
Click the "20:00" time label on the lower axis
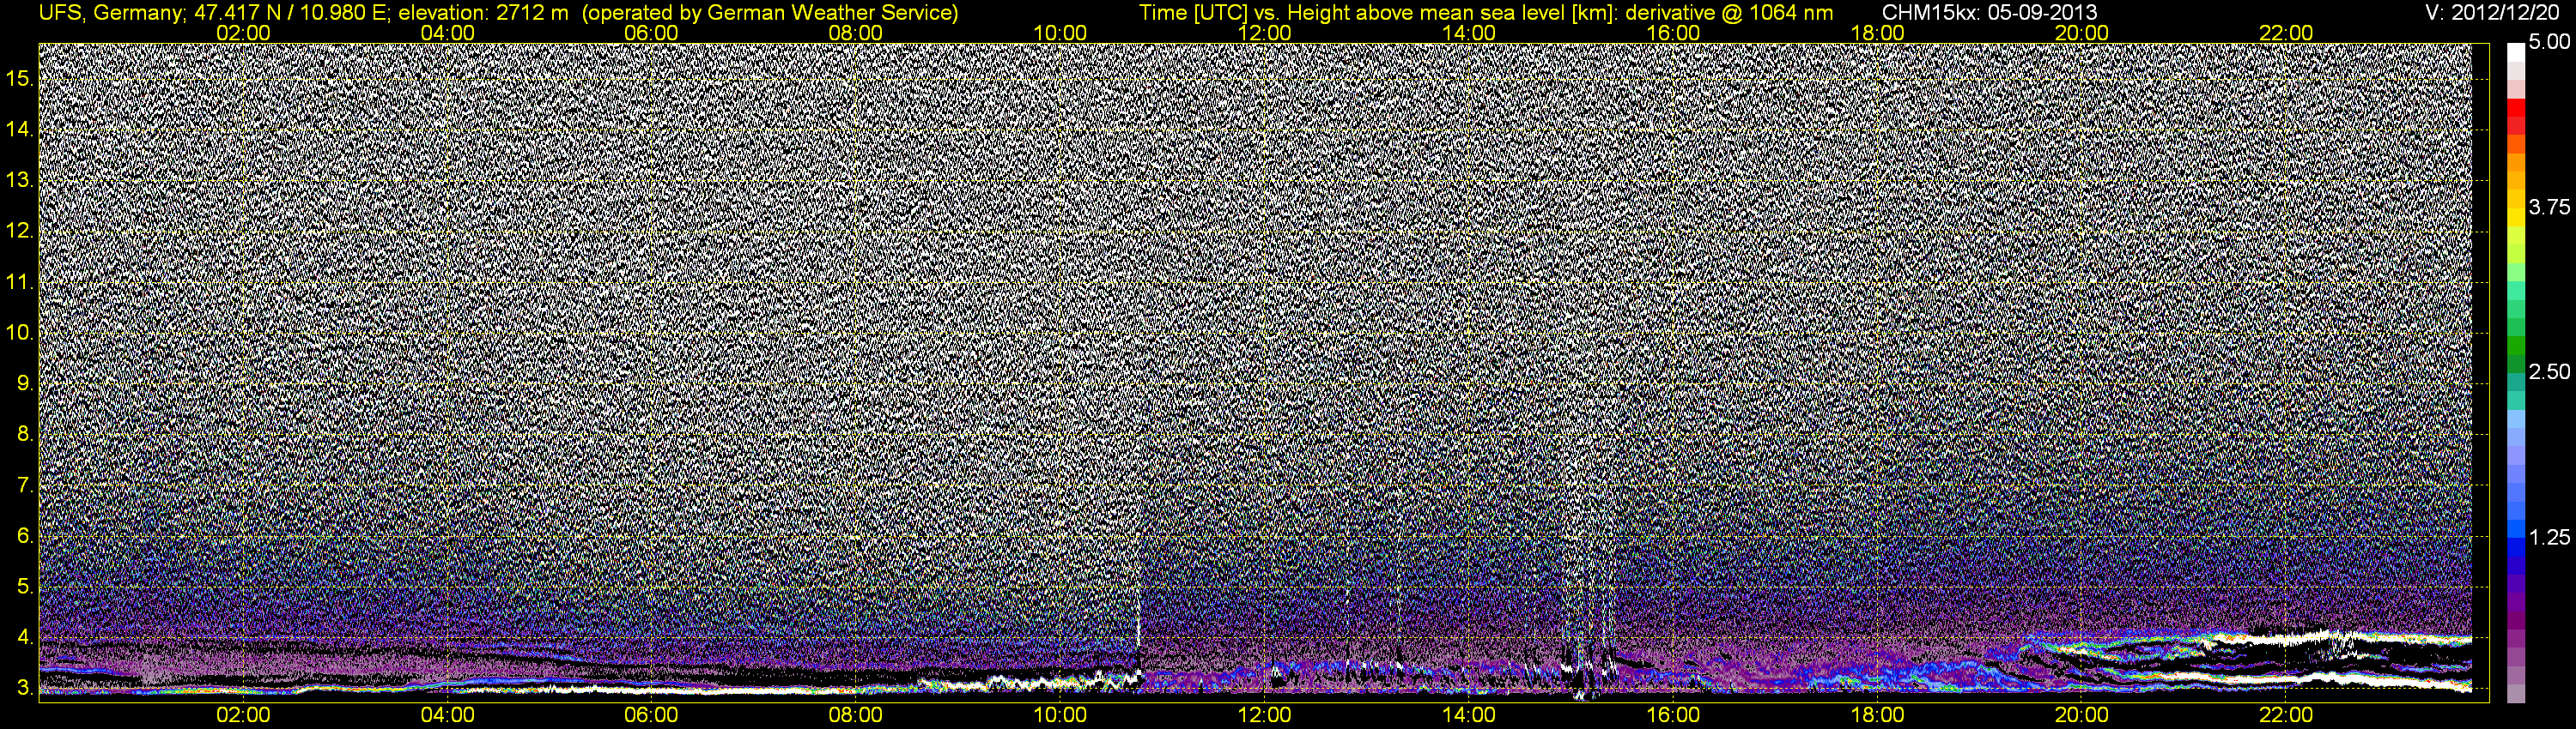(2082, 715)
